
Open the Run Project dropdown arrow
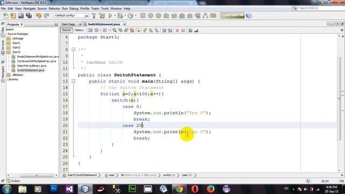pyautogui.click(x=115, y=16)
